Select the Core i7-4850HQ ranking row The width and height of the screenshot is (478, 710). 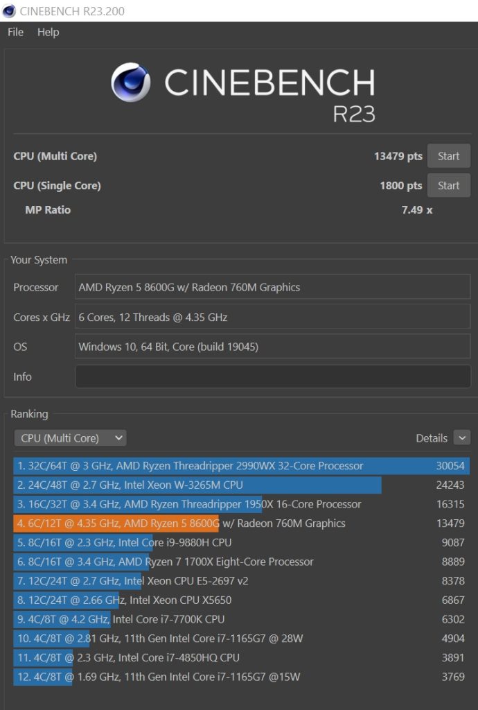click(242, 657)
